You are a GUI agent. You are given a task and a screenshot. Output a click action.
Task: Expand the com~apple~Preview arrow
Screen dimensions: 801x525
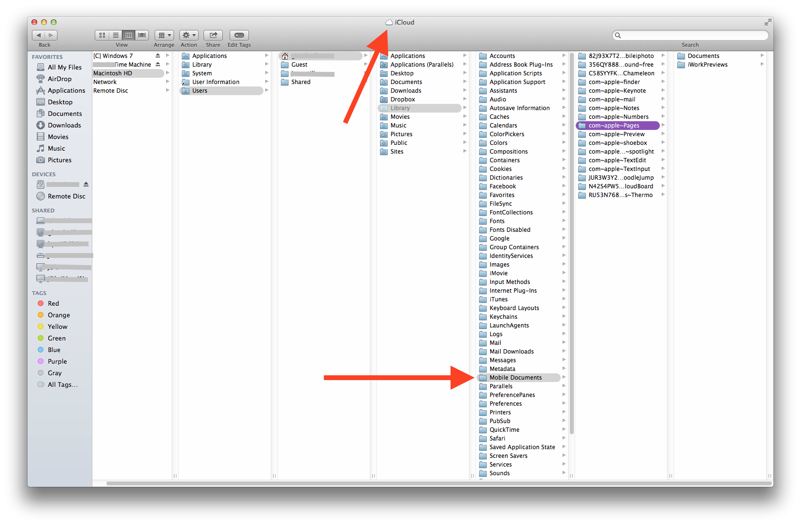pyautogui.click(x=663, y=134)
